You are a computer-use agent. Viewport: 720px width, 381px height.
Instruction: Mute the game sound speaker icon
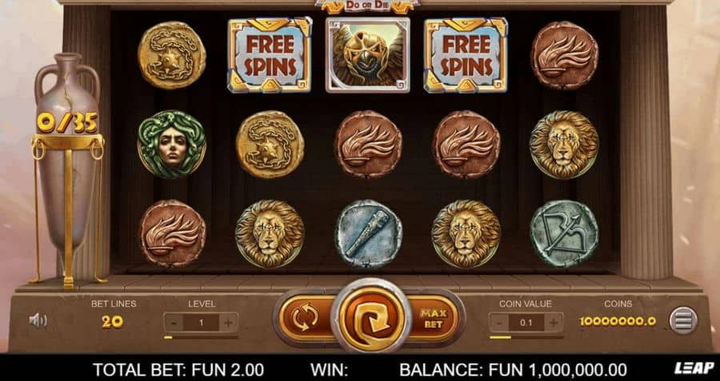tap(38, 320)
